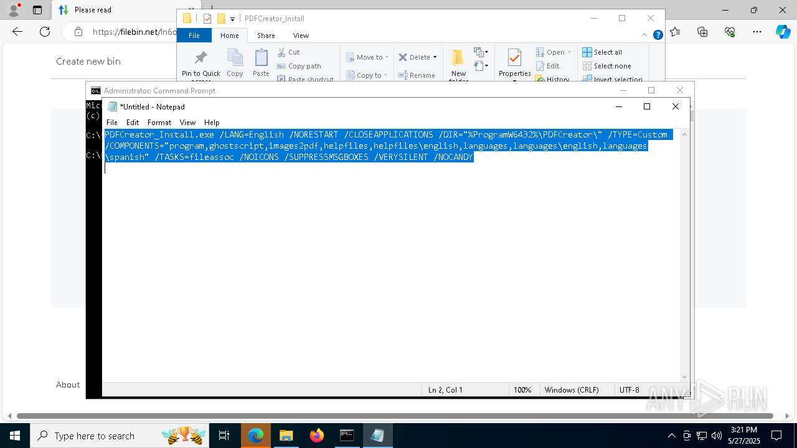Expand Open dropdown in Explorer ribbon

[569, 52]
